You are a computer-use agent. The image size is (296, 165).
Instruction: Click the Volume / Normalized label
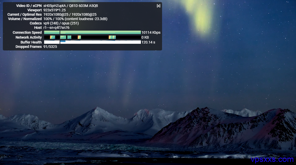[x=25, y=19]
